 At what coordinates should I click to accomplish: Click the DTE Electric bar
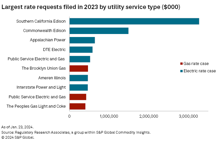click(x=81, y=50)
